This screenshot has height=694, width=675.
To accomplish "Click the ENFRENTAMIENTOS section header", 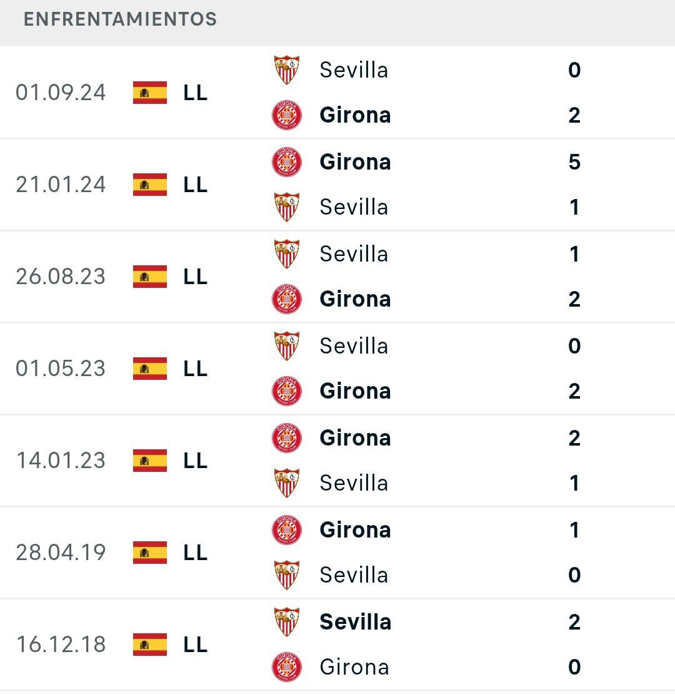I will 120,19.
